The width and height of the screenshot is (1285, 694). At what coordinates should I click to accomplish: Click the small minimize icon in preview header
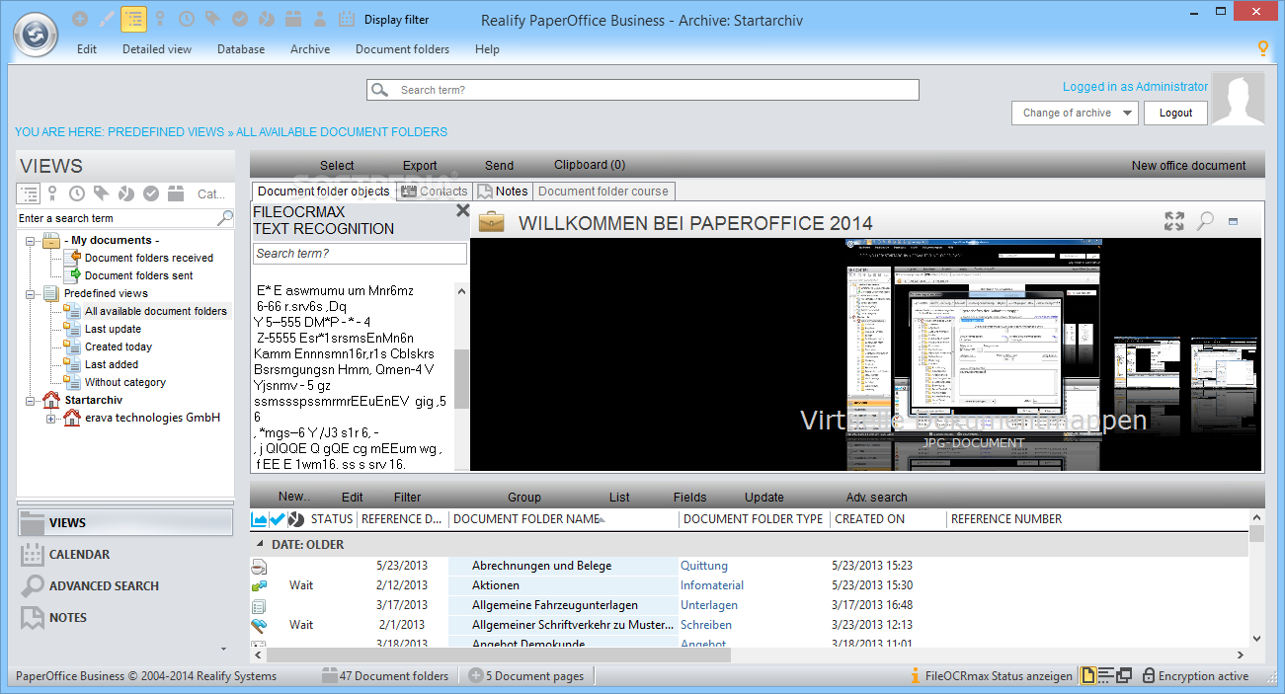point(1234,222)
